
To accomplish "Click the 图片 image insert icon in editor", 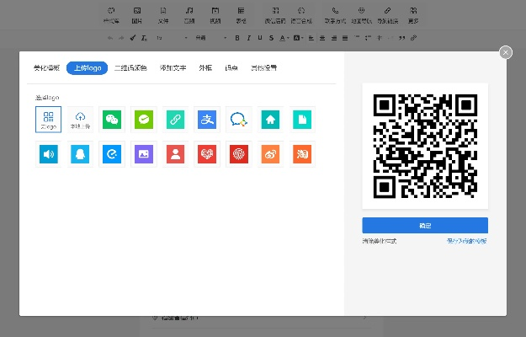I will pyautogui.click(x=137, y=11).
